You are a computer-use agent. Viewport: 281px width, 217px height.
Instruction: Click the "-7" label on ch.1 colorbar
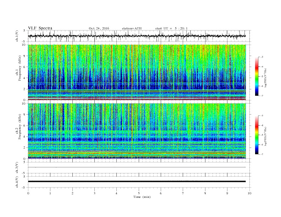(262, 96)
